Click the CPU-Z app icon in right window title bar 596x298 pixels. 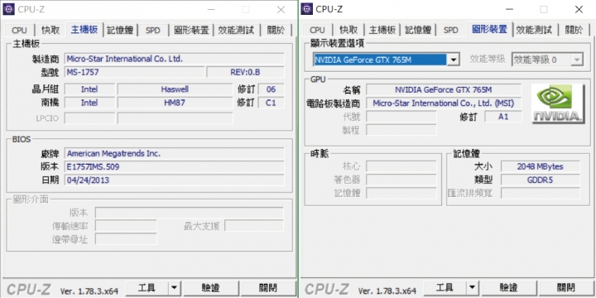tap(307, 9)
